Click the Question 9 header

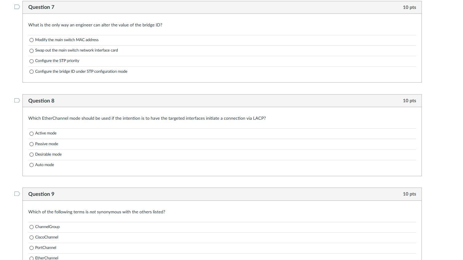pyautogui.click(x=41, y=194)
